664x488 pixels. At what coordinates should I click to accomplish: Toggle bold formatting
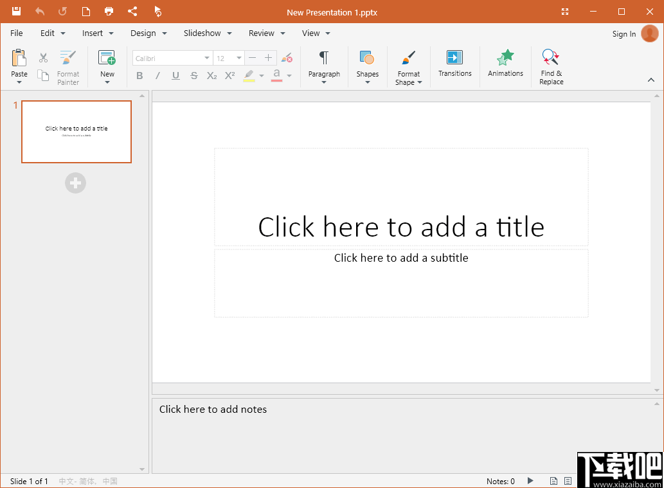pos(139,75)
